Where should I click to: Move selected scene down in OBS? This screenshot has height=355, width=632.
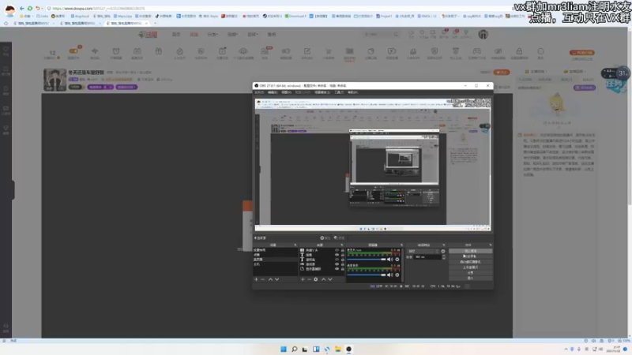[277, 279]
